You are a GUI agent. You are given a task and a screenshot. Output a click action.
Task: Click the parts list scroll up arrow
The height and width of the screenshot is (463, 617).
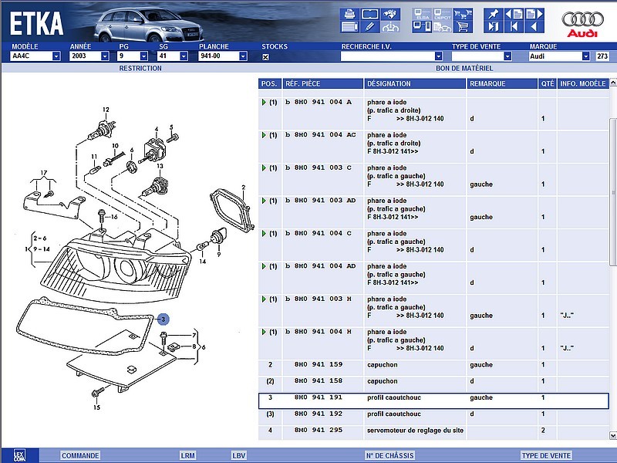[612, 83]
